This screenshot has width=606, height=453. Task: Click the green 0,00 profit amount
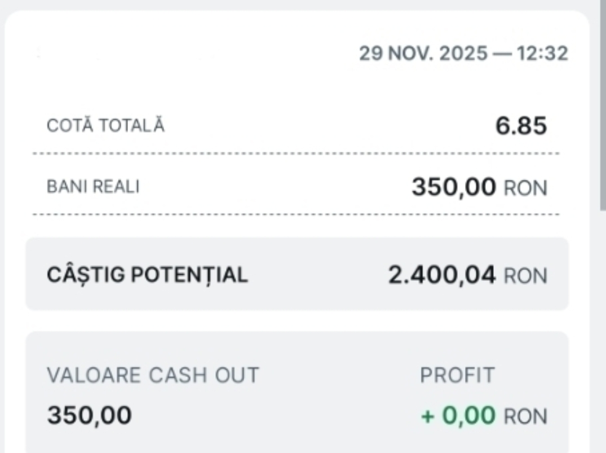[468, 416]
